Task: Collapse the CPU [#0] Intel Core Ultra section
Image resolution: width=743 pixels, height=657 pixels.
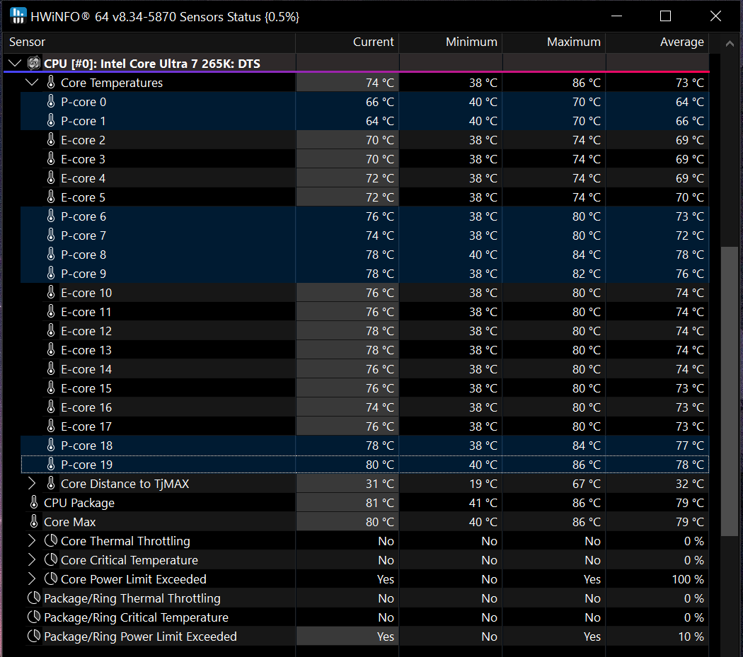Action: click(15, 63)
